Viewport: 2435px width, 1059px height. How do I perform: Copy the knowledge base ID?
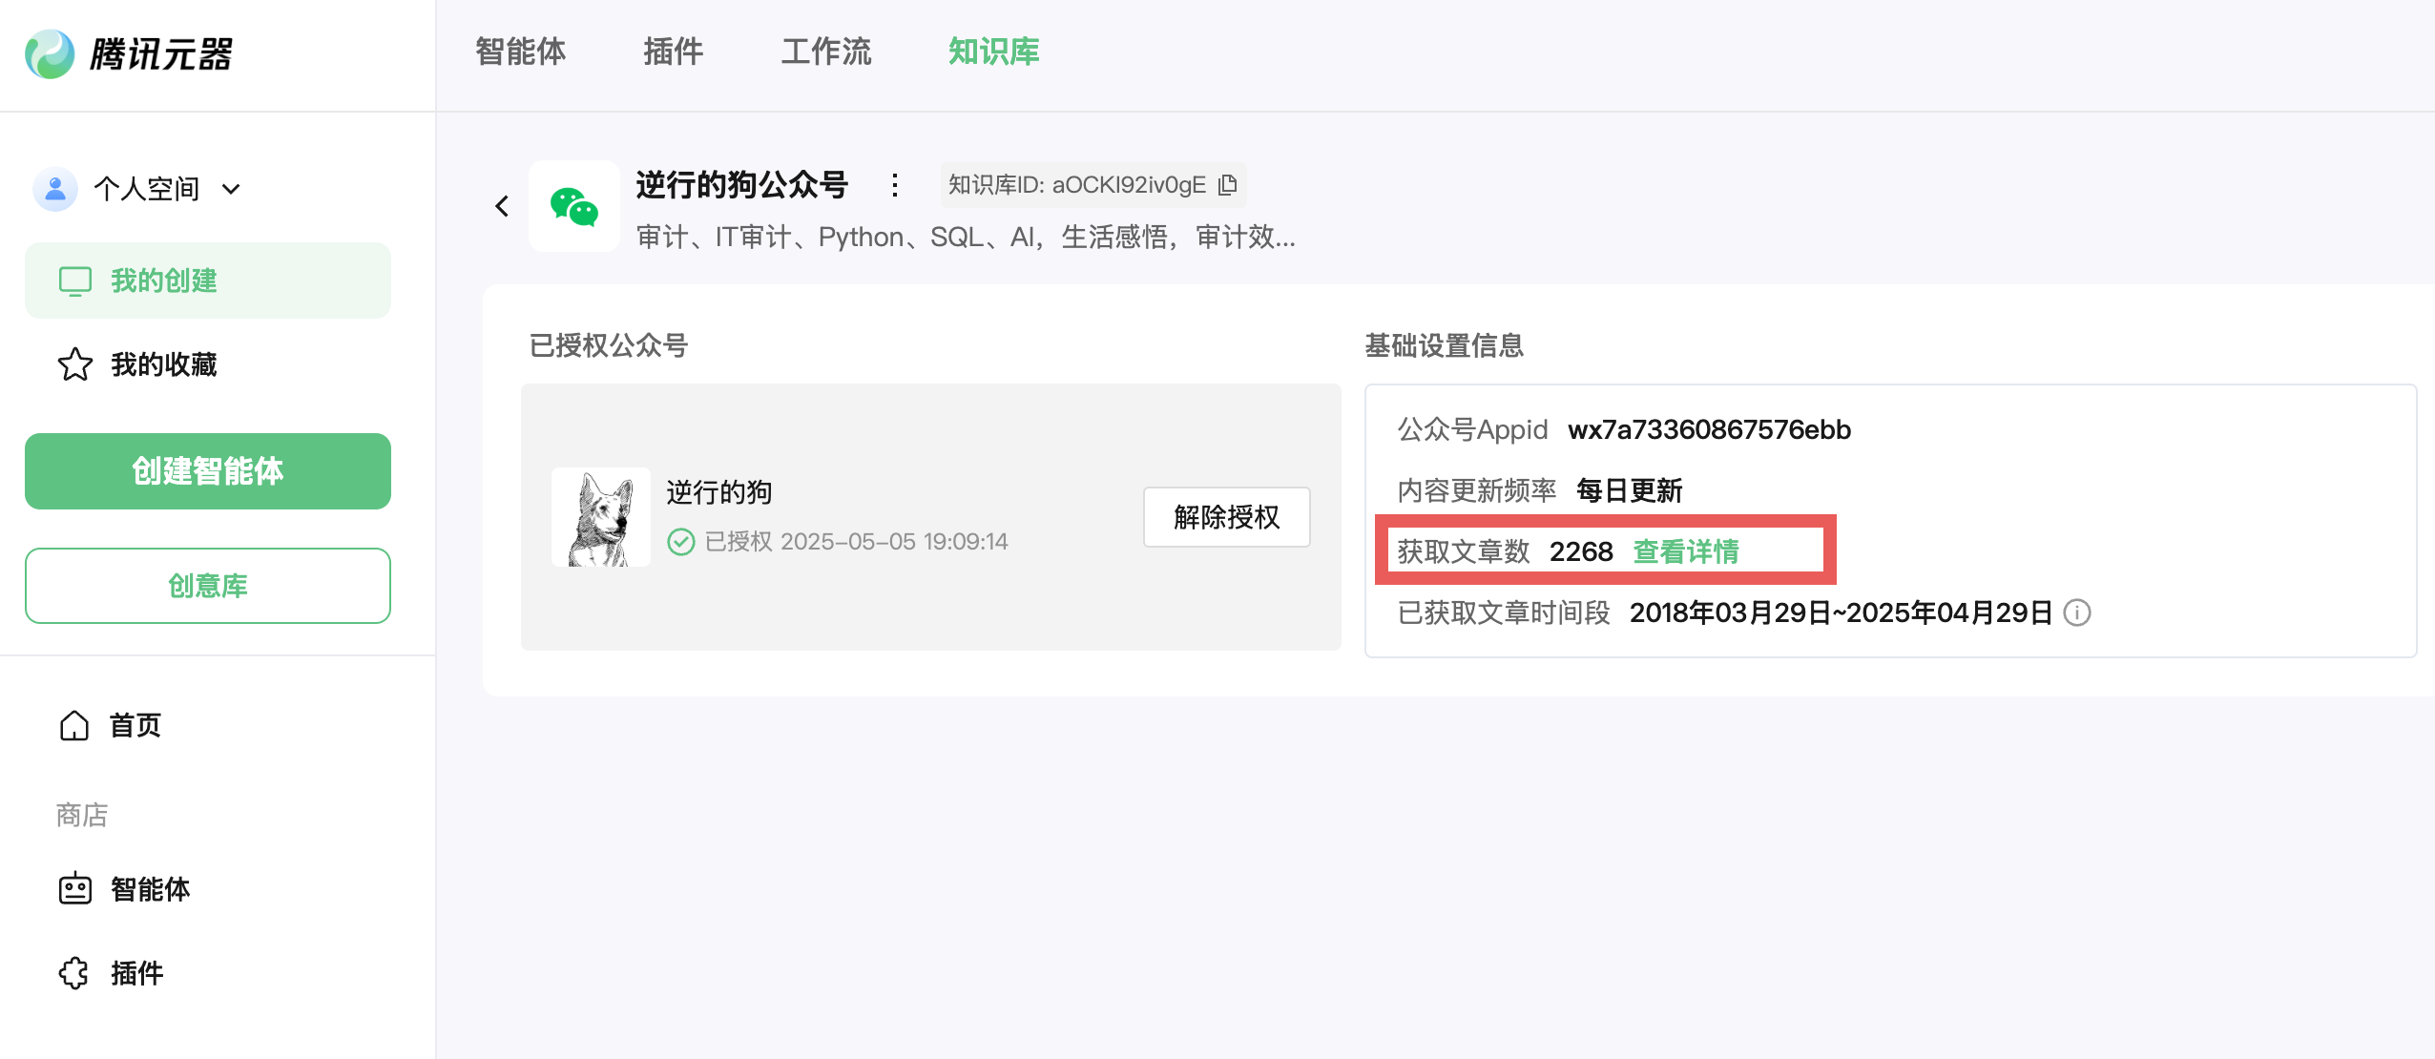tap(1228, 185)
